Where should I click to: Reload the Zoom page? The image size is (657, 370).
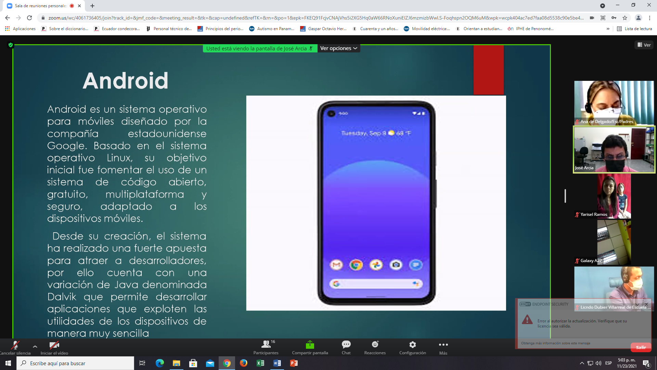[29, 18]
